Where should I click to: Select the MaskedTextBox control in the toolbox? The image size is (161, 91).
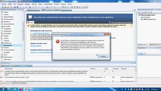point(8,17)
